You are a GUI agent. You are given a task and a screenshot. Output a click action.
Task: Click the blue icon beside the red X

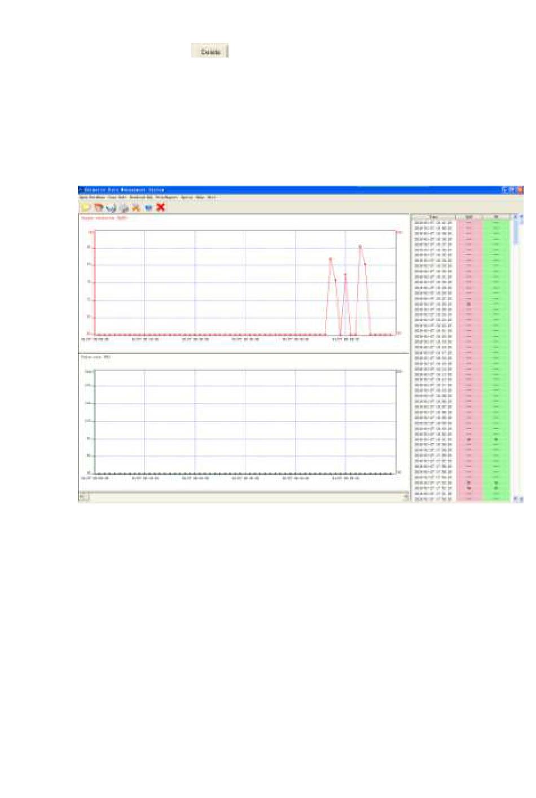coord(148,208)
